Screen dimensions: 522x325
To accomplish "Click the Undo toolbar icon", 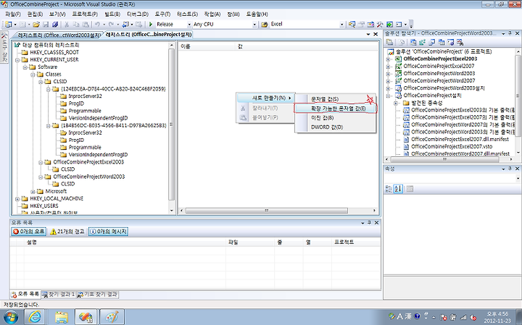I will coord(97,25).
